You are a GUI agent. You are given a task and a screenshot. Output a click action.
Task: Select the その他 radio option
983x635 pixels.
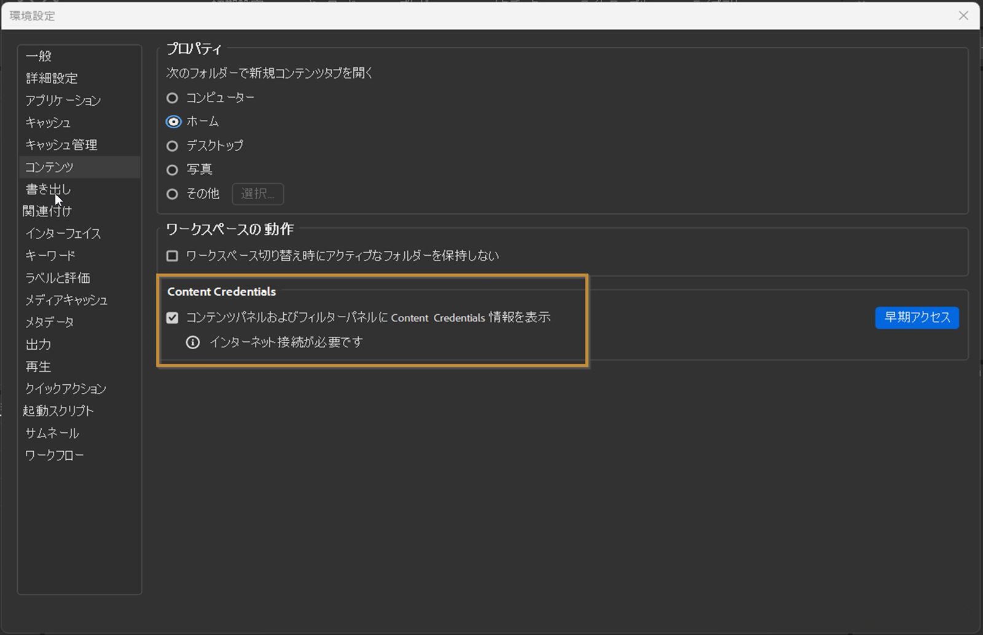[x=173, y=194]
